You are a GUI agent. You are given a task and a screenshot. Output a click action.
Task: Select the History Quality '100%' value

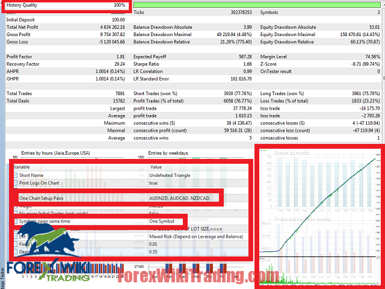pyautogui.click(x=119, y=5)
